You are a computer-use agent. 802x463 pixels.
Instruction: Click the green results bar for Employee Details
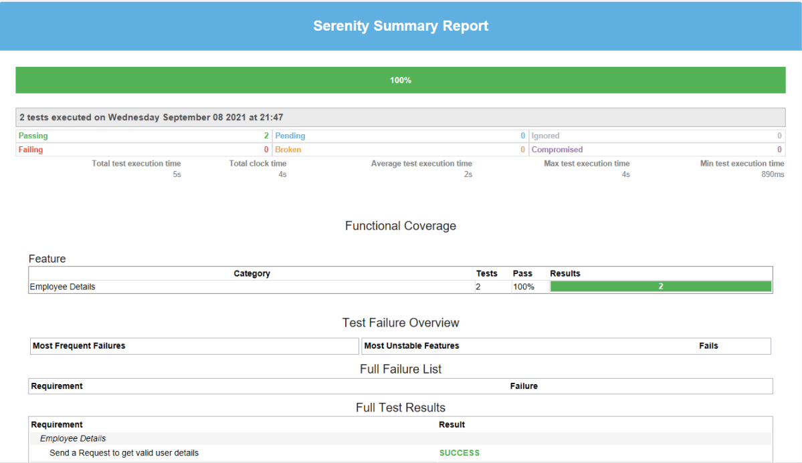[x=660, y=287]
